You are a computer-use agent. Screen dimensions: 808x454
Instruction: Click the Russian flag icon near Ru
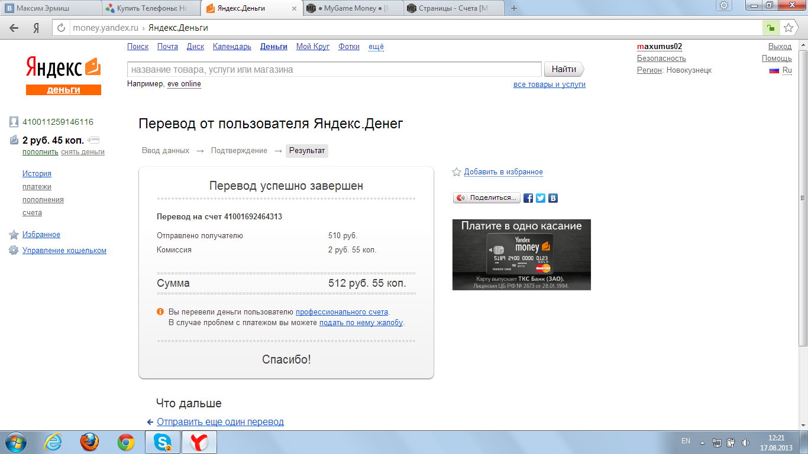point(774,70)
